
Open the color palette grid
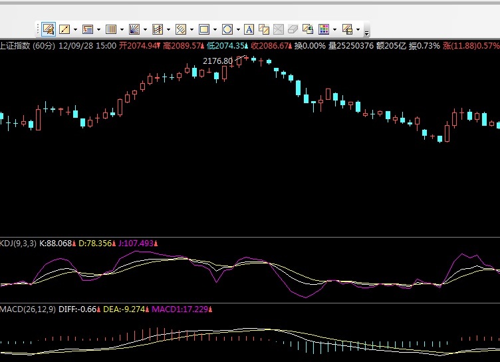324,29
